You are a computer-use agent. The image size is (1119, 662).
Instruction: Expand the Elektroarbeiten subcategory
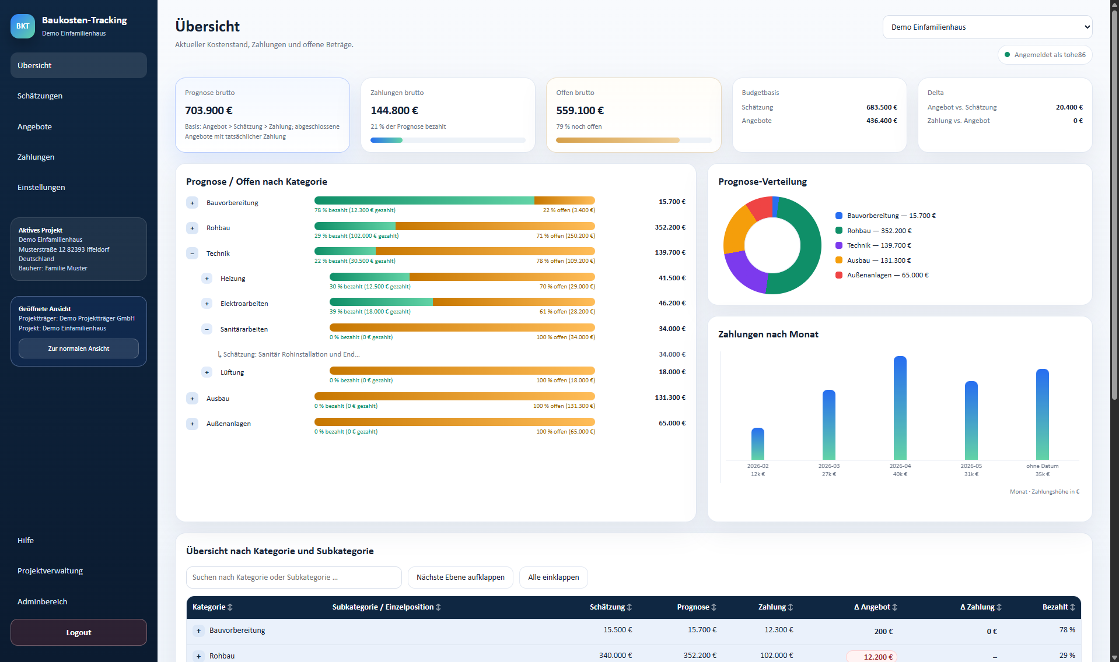pos(207,304)
